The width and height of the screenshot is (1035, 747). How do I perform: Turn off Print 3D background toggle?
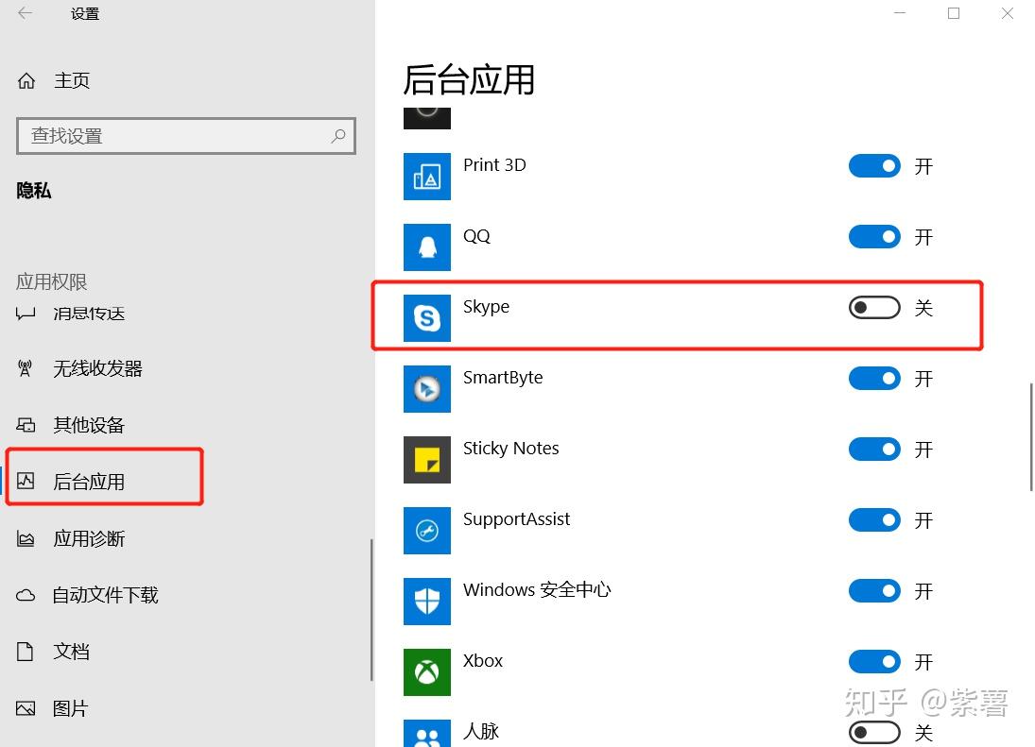coord(874,166)
